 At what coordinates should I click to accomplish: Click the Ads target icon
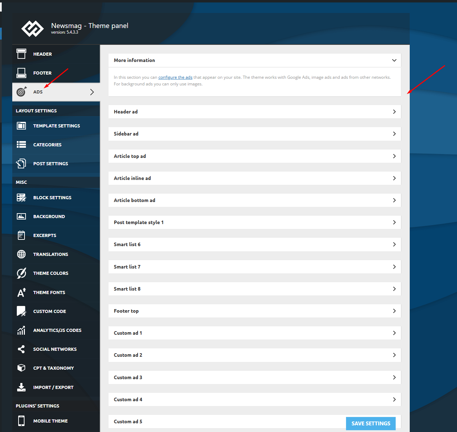pos(21,92)
